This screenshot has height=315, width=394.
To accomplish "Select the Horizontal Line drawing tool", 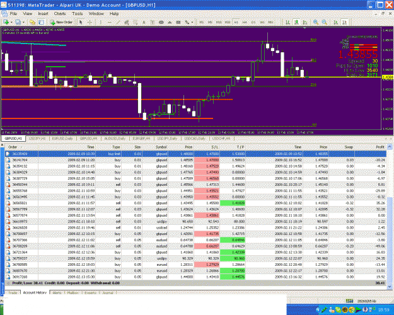I will pyautogui.click(x=109, y=22).
